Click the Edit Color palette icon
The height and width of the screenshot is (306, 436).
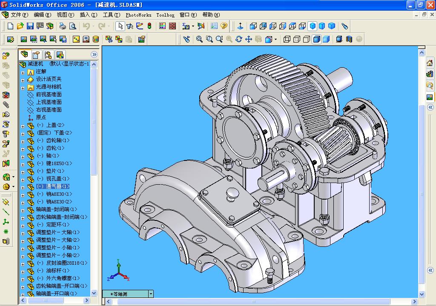[162, 26]
